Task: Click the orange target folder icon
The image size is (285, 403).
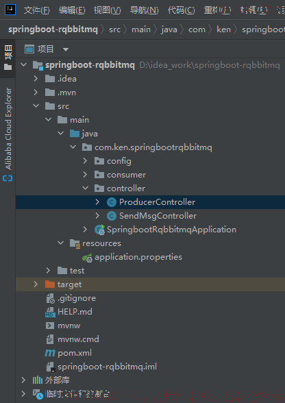Action: [50, 284]
